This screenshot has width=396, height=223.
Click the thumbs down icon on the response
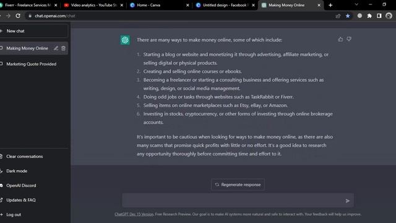click(349, 39)
